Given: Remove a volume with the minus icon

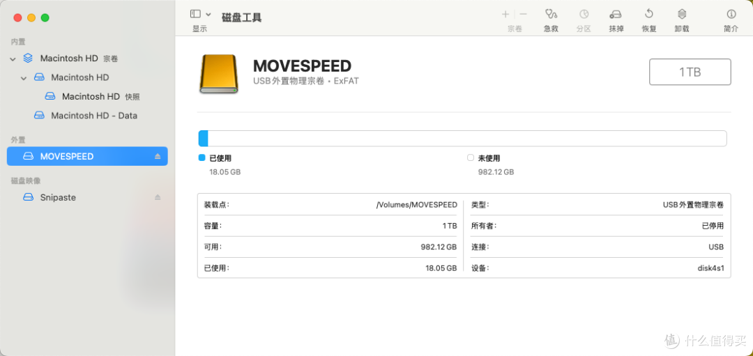Looking at the screenshot, I should [x=523, y=14].
